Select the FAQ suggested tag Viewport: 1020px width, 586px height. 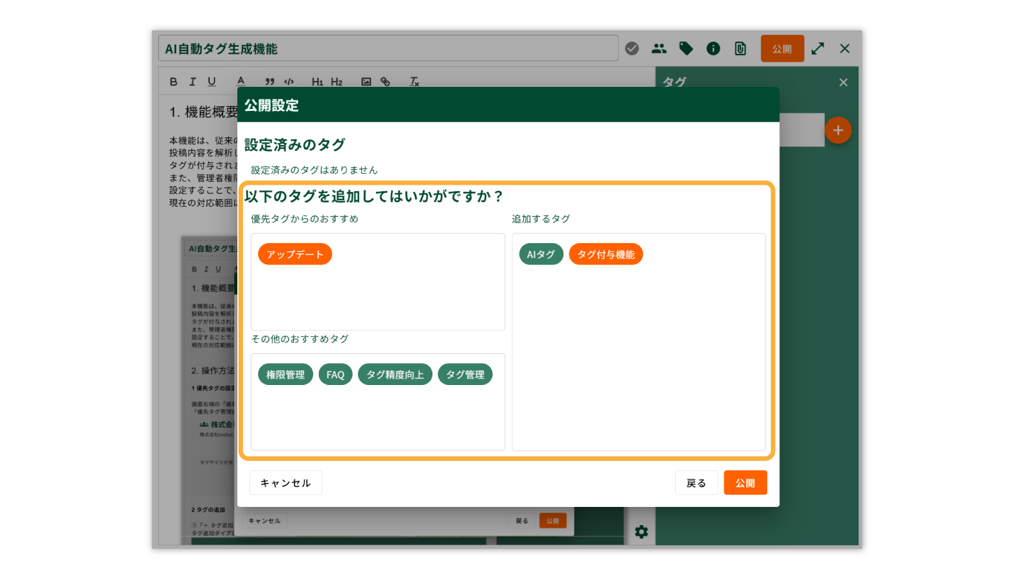335,375
